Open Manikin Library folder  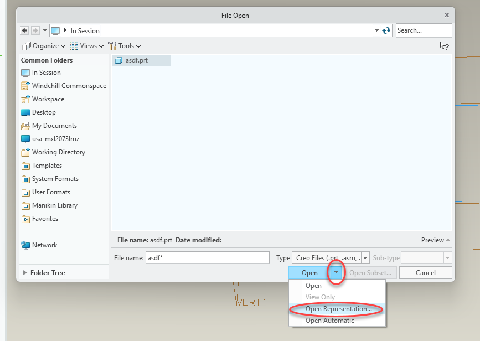point(49,205)
